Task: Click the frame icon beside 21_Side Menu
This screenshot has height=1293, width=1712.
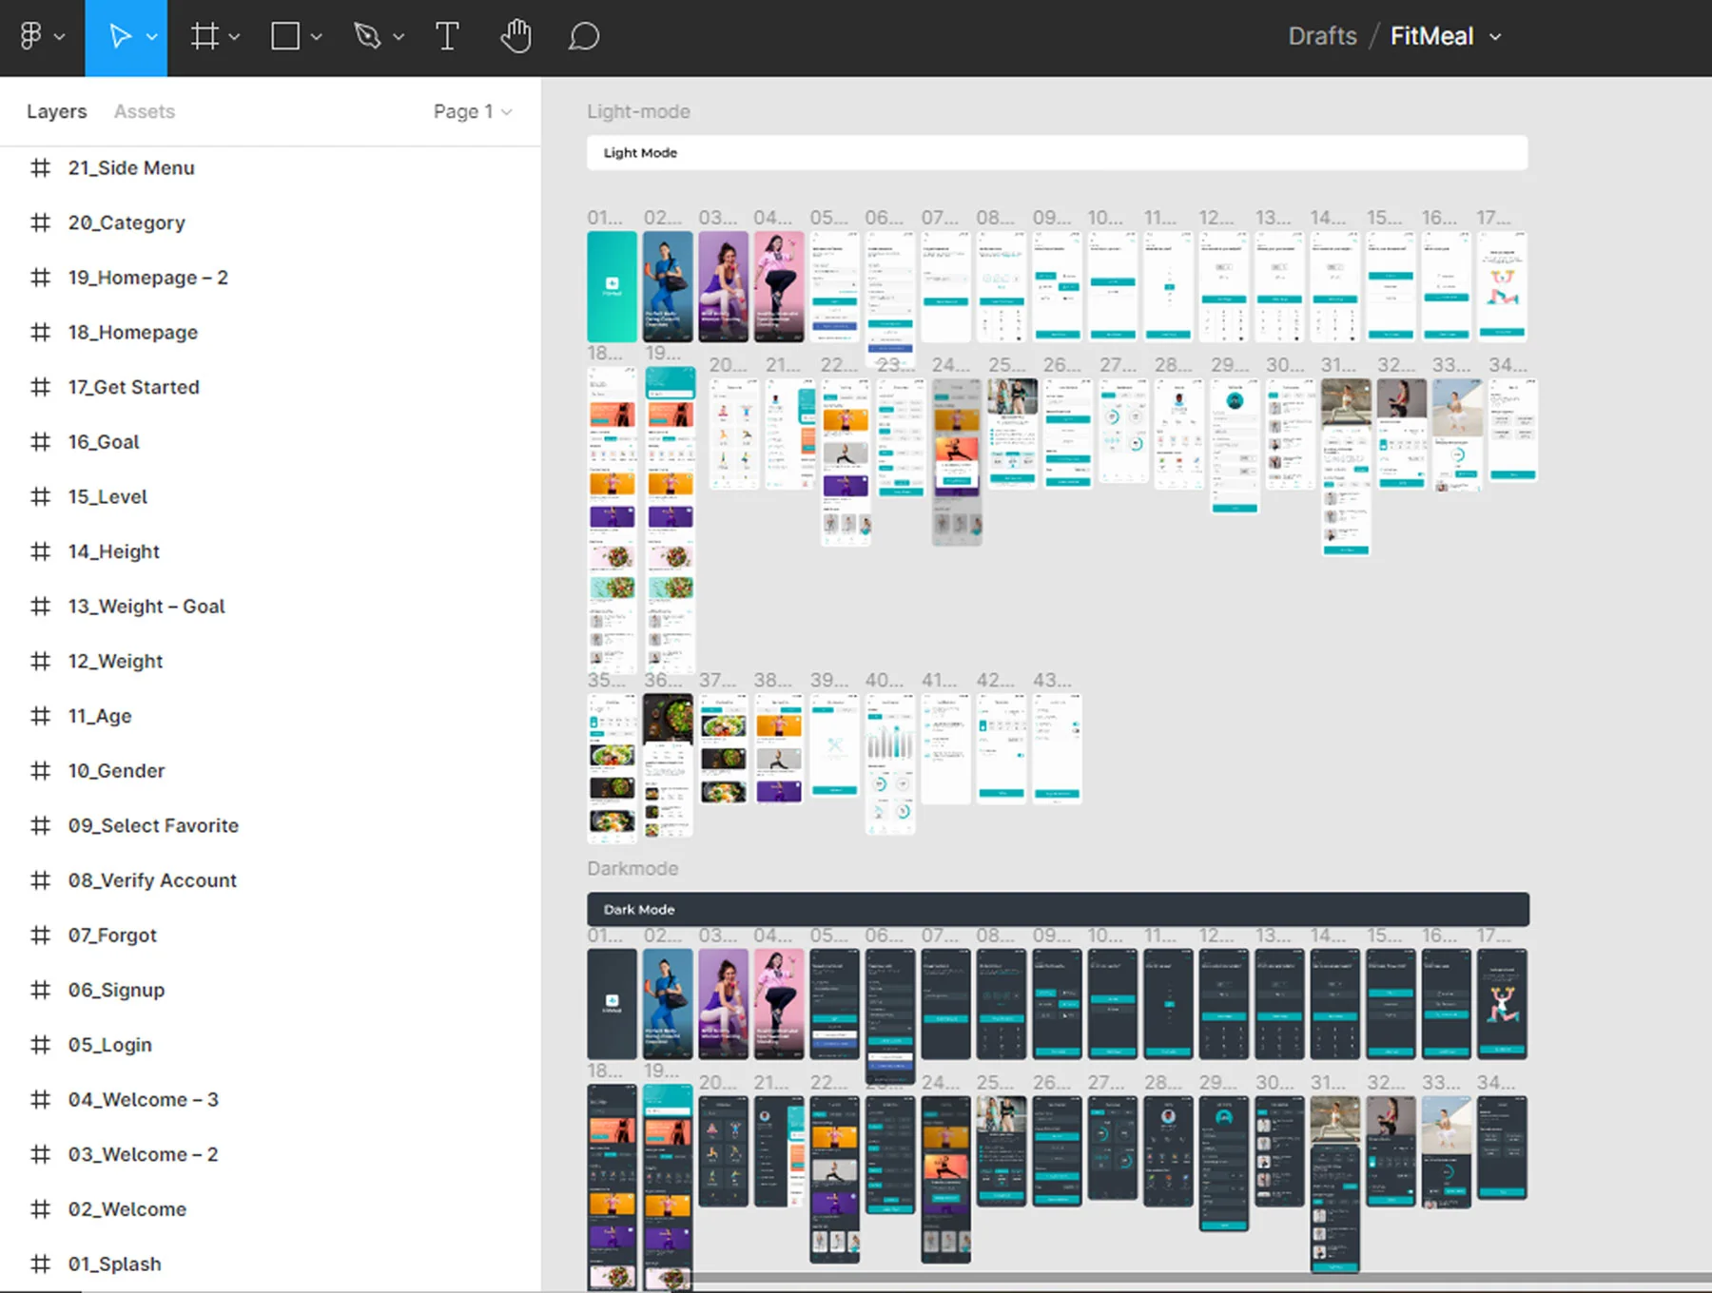Action: coord(40,168)
